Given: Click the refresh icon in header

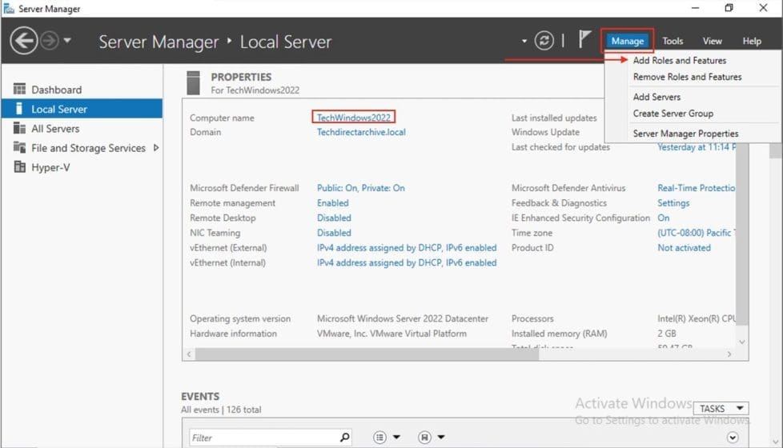Looking at the screenshot, I should (544, 41).
